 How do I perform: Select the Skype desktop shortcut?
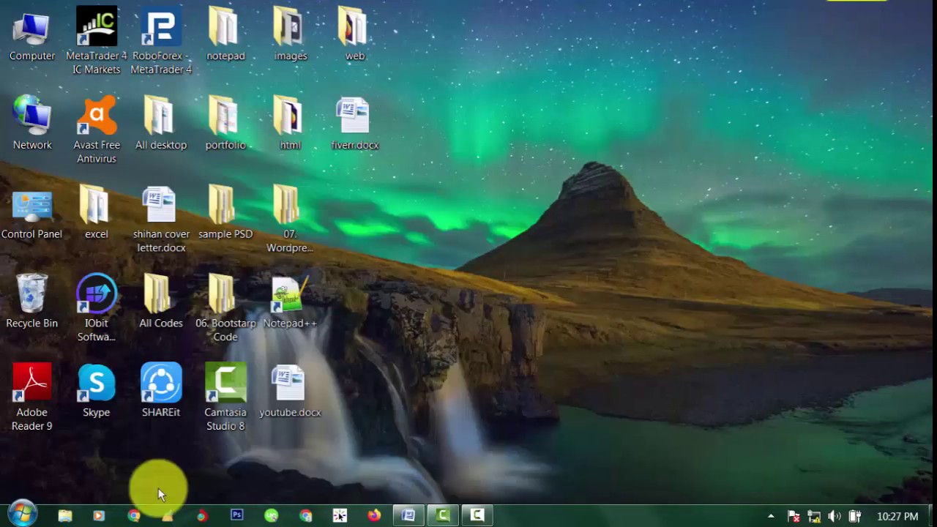click(97, 391)
